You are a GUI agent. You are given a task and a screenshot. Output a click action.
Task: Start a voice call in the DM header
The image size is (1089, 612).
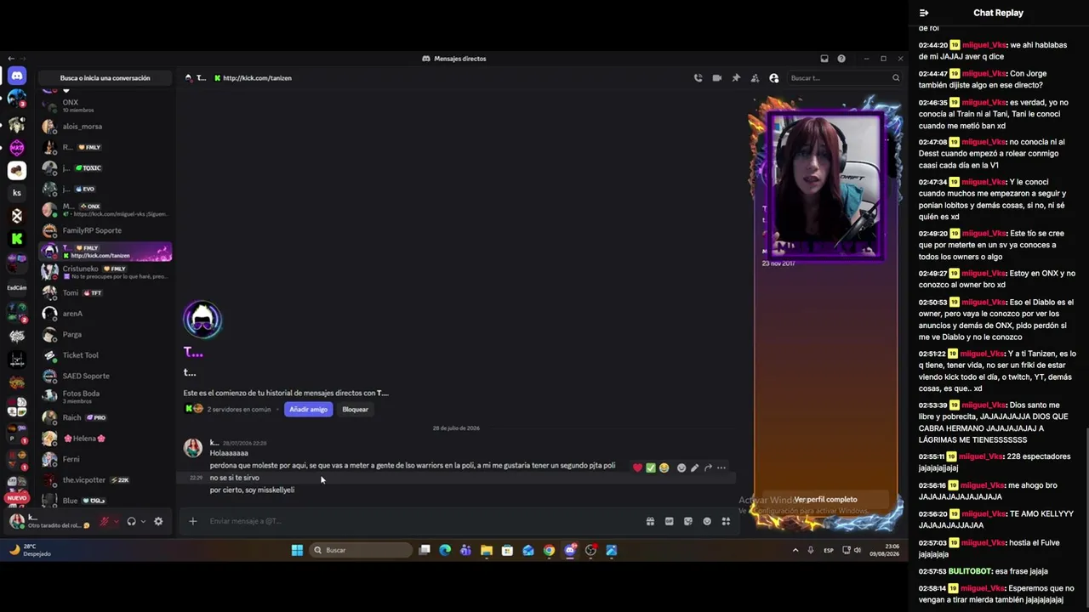point(698,78)
